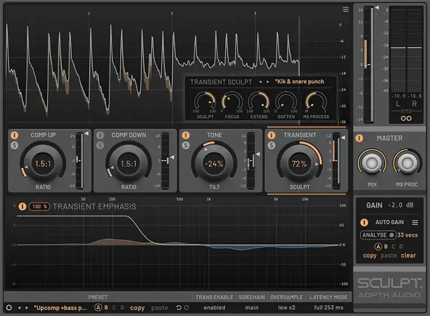
Task: Solo the Comp Down module
Action: coord(100,145)
